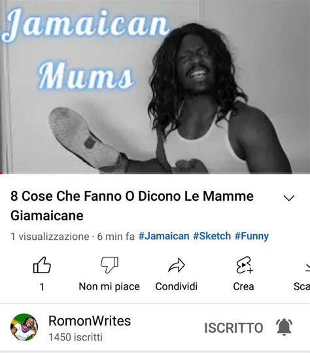Open the #Funny hashtag link

[x=252, y=237]
